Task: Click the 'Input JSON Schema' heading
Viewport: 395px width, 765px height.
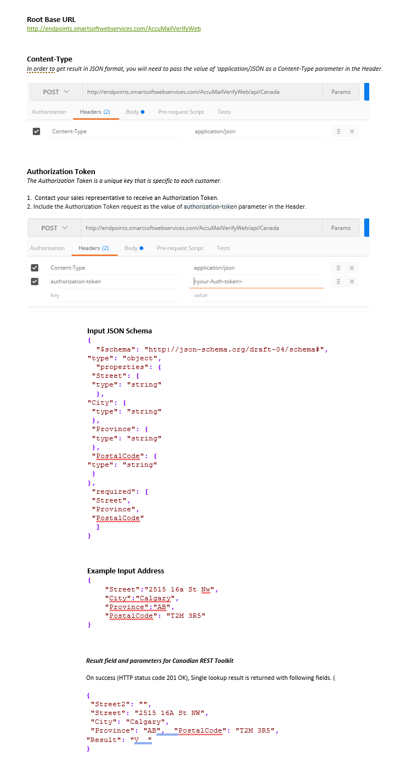Action: (x=120, y=331)
